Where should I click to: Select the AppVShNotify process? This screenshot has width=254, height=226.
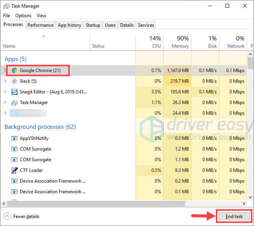[124, 138]
